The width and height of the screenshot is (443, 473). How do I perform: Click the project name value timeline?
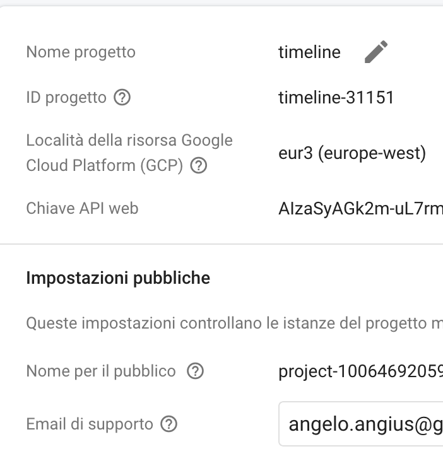[x=309, y=52]
